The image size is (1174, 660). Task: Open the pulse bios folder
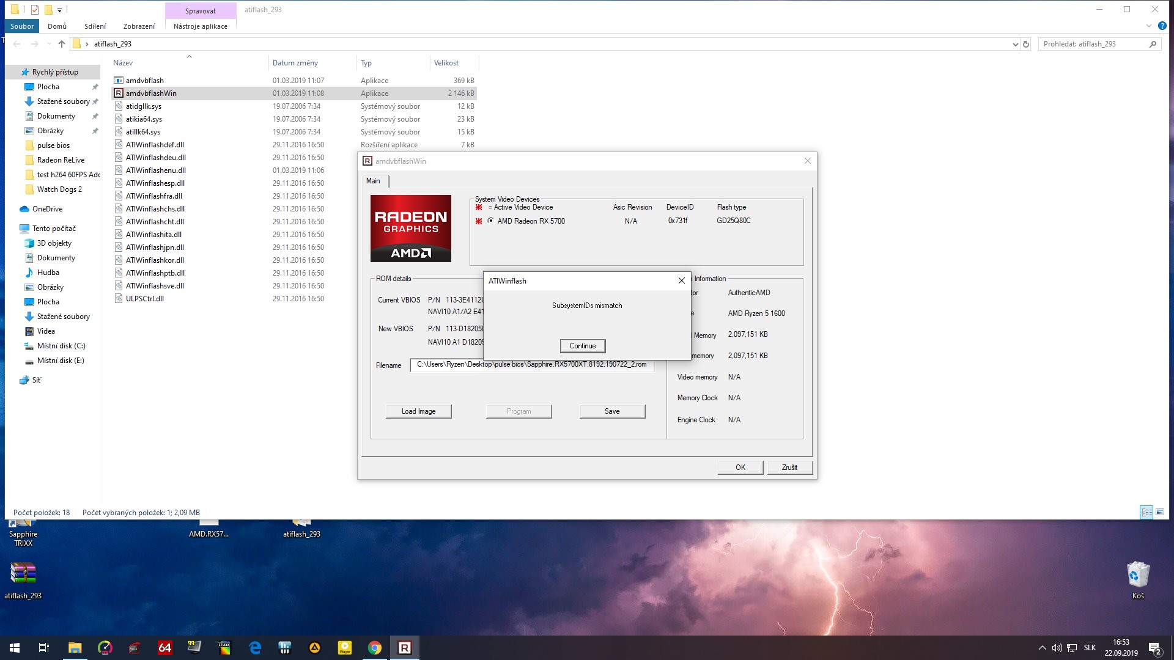[53, 145]
